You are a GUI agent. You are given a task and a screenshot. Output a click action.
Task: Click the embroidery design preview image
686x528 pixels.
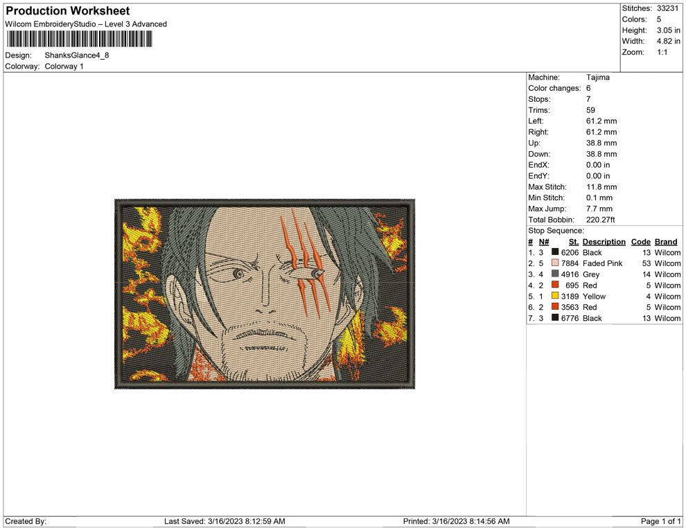[x=265, y=294]
